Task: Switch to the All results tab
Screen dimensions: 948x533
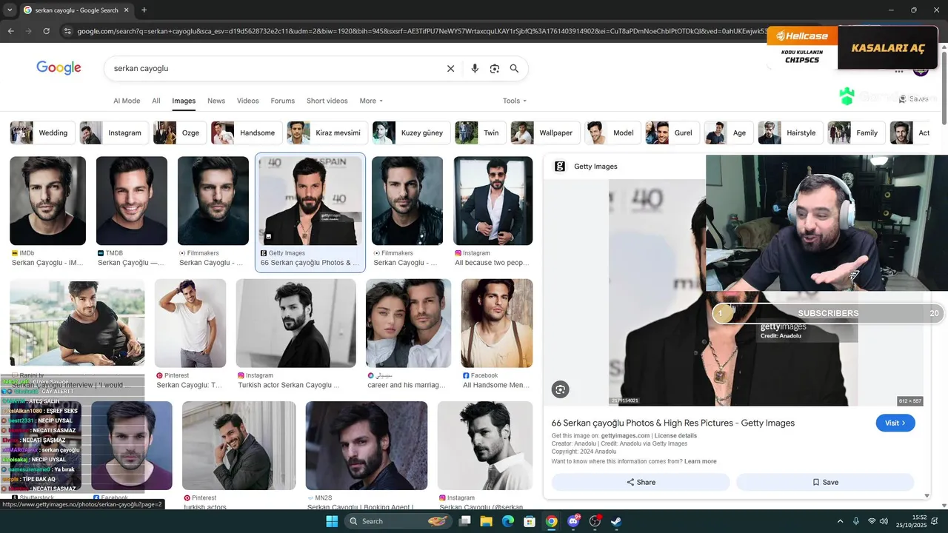Action: [x=156, y=101]
